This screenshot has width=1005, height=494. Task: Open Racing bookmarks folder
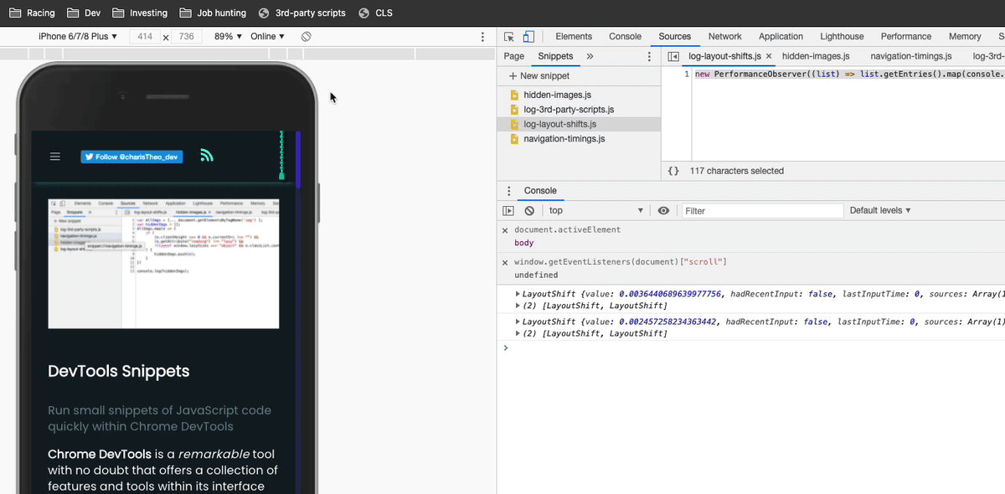tap(32, 13)
